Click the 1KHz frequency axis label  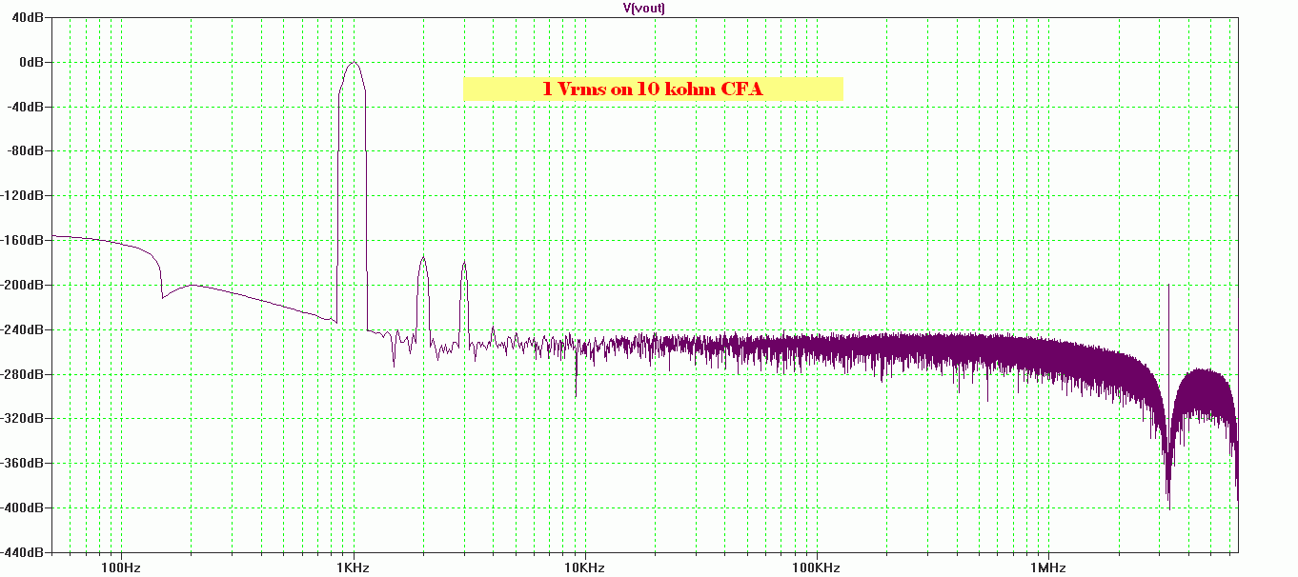pyautogui.click(x=353, y=567)
